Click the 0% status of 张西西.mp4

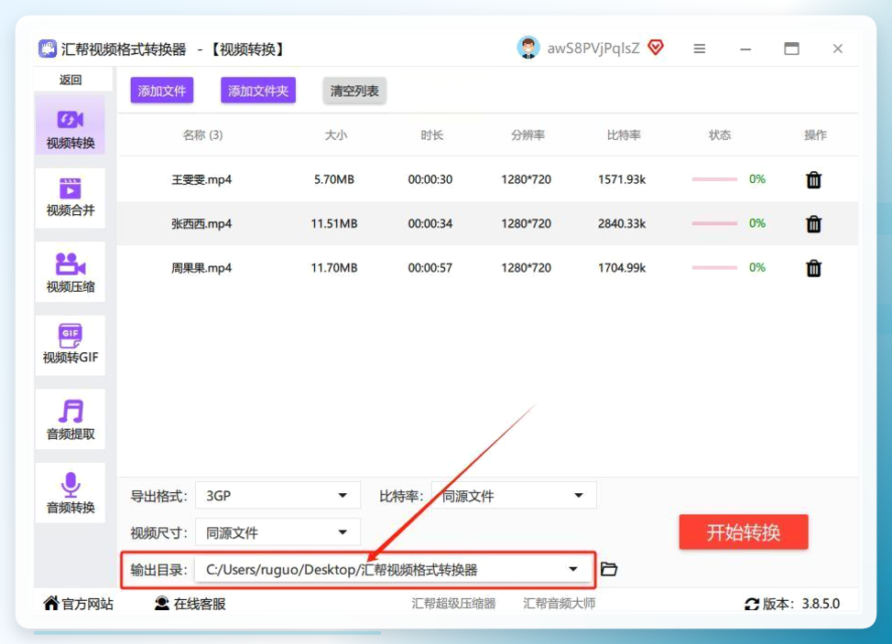(x=757, y=223)
